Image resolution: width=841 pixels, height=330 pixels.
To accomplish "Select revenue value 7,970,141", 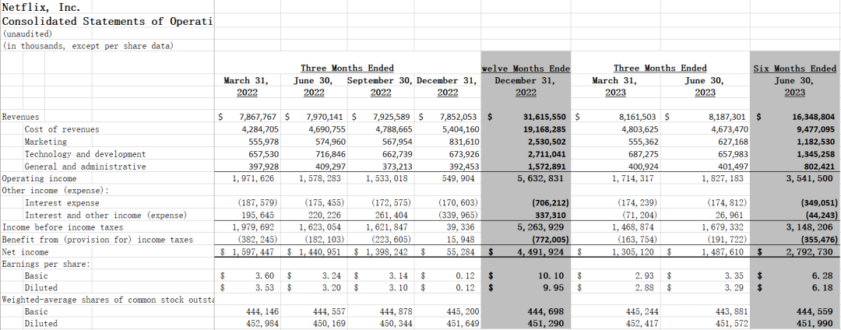I will point(325,117).
